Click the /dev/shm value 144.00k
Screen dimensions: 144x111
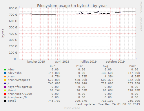(x=54, y=73)
